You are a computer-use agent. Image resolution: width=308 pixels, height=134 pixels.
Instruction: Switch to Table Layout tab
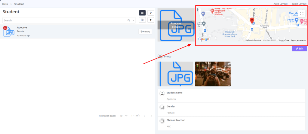coord(299,4)
